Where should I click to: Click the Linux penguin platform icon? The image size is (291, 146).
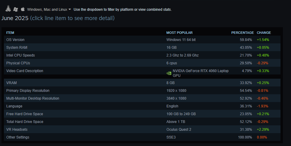tap(8, 9)
